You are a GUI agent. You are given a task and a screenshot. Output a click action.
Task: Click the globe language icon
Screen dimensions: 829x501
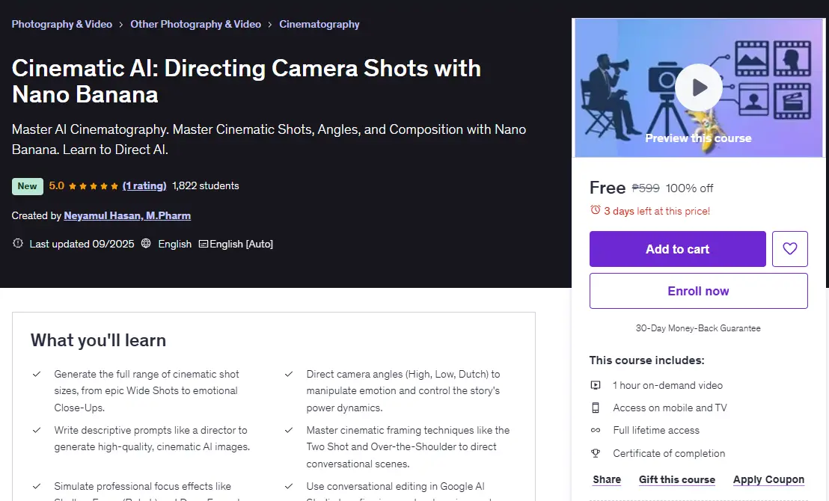pos(146,243)
